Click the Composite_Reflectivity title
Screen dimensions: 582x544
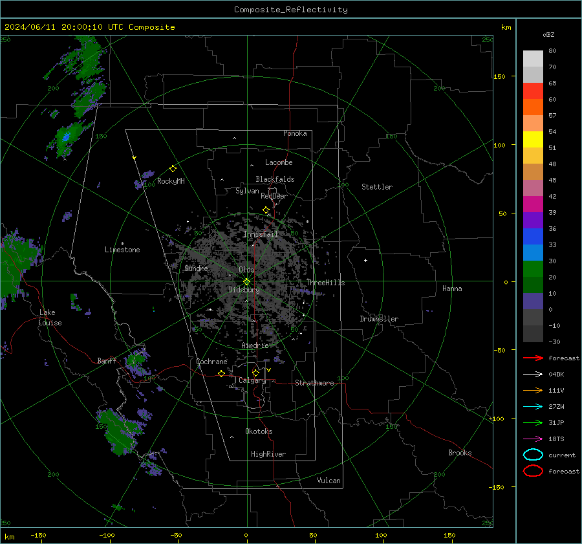[x=291, y=10]
